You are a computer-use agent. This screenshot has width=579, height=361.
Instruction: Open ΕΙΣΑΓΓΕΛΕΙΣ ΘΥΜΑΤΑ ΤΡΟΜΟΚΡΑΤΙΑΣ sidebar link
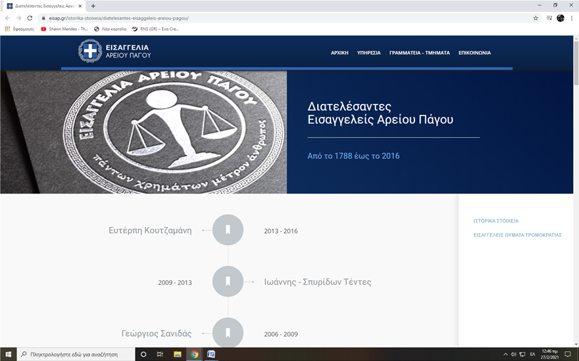click(517, 235)
